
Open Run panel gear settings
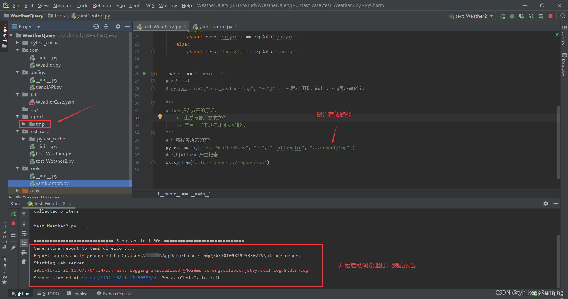(546, 203)
